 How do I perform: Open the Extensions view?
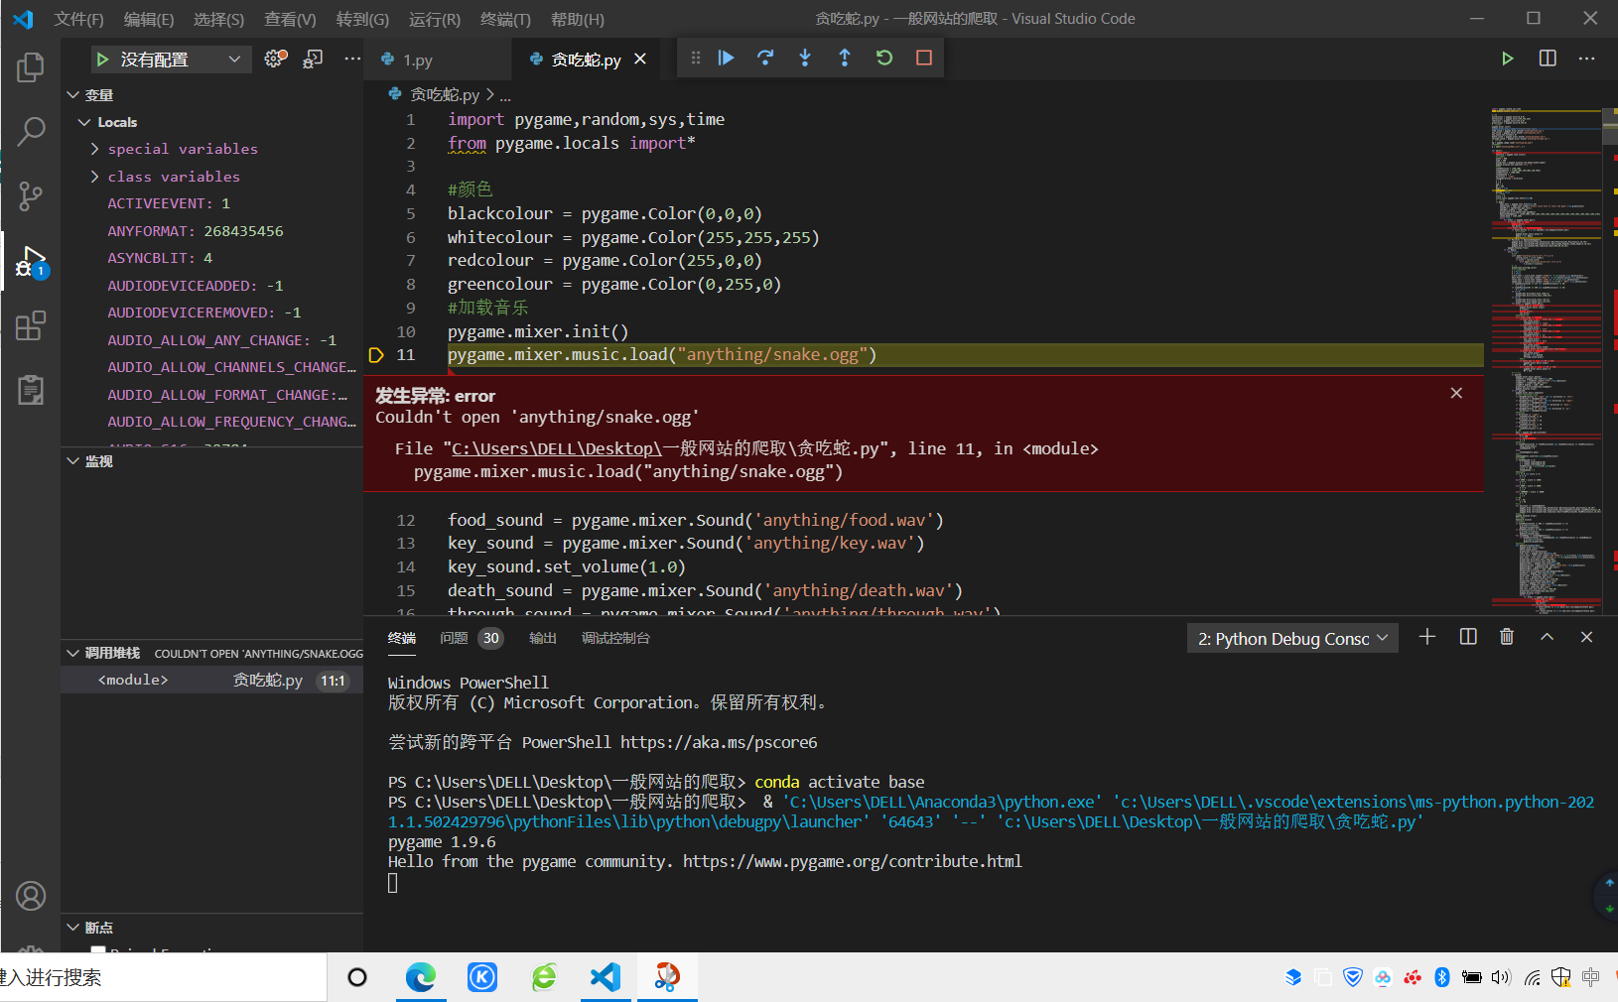point(31,325)
